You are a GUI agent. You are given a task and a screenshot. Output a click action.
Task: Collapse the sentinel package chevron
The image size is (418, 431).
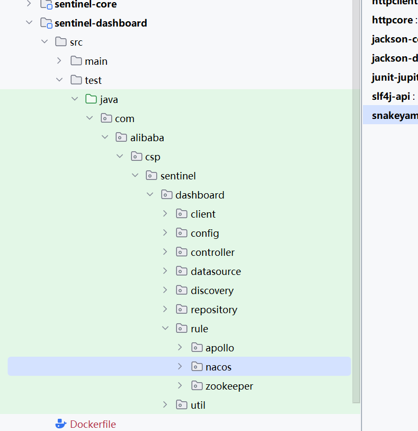(135, 175)
